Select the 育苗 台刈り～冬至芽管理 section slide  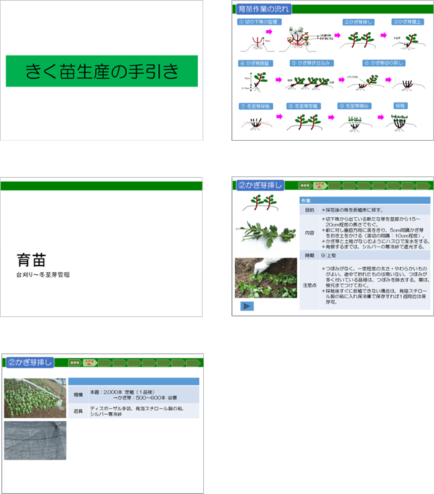(101, 247)
